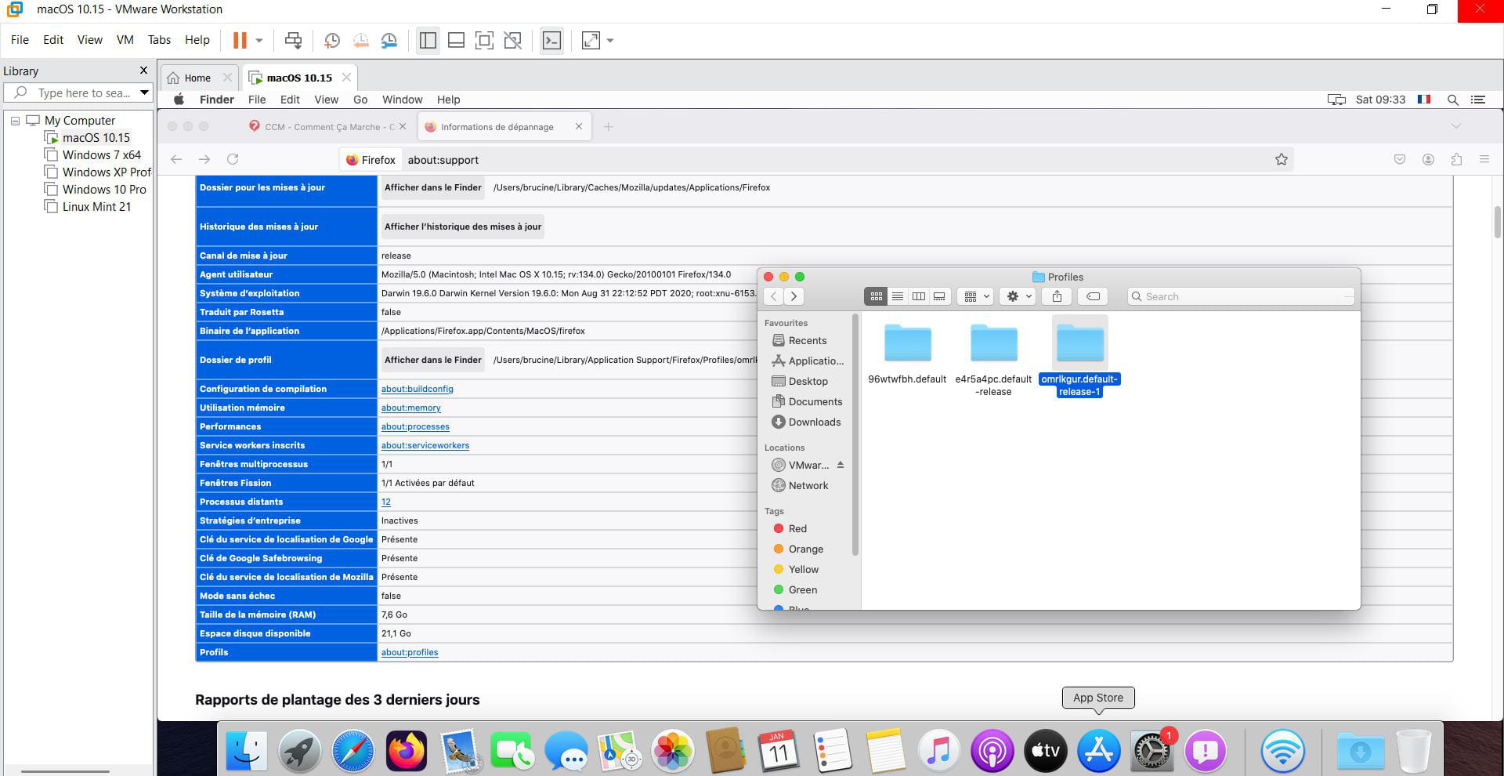Image resolution: width=1504 pixels, height=776 pixels.
Task: Revert VM to previous snapshot icon
Action: [x=360, y=40]
